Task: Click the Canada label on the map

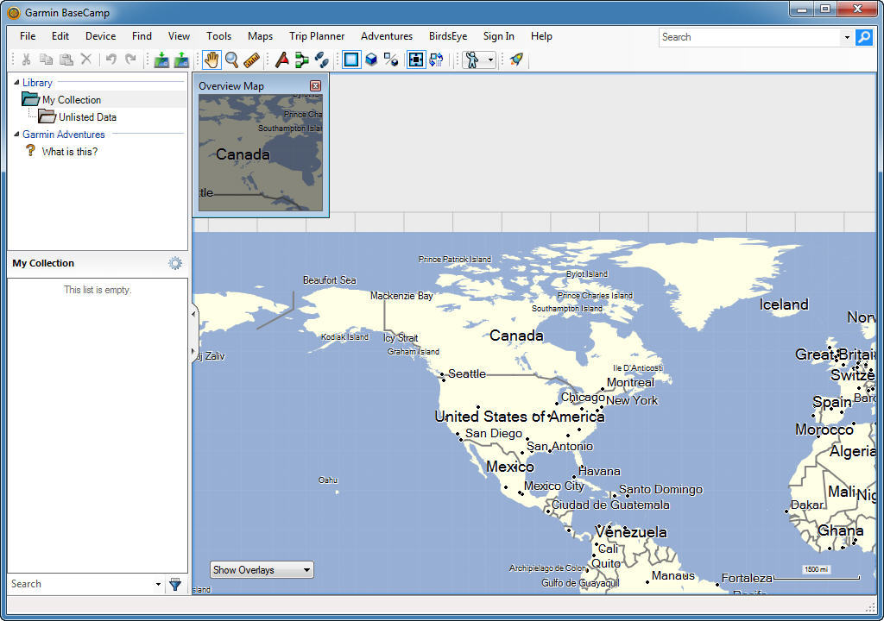Action: [x=516, y=336]
